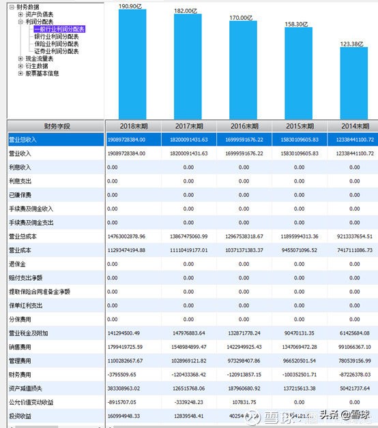Select the 公允价值变动收益 row label

(x=31, y=402)
